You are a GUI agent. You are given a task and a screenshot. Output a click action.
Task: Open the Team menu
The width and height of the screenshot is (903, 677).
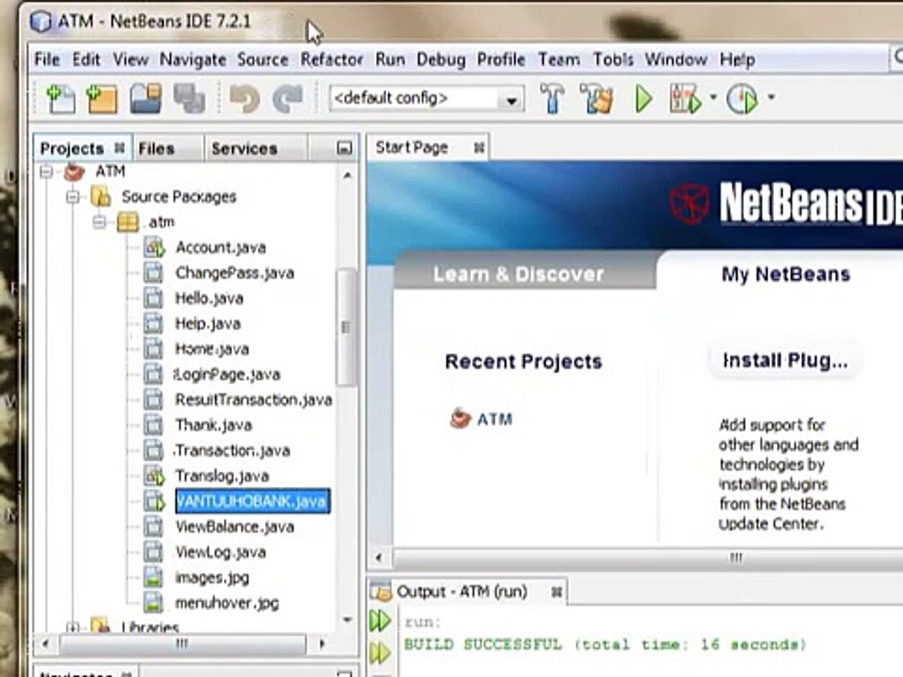pyautogui.click(x=559, y=60)
